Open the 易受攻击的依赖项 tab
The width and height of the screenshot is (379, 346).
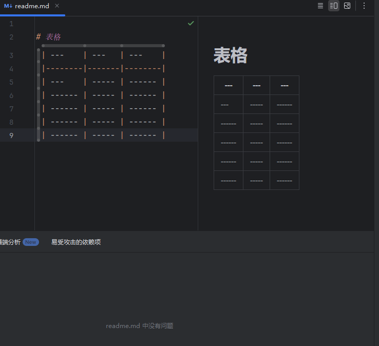[x=76, y=242]
